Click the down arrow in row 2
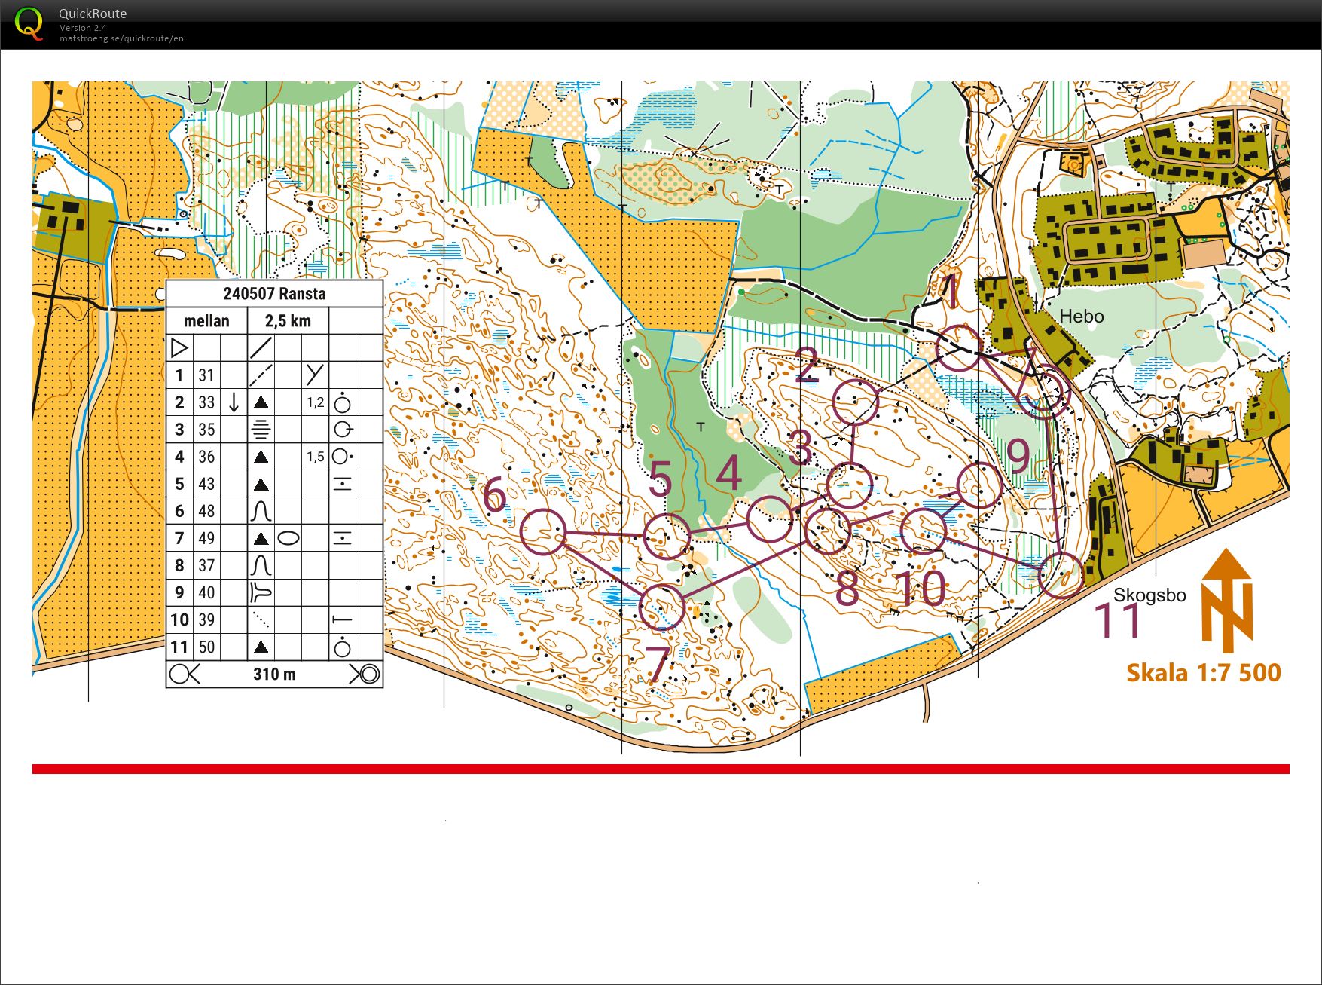Image resolution: width=1322 pixels, height=985 pixels. click(234, 402)
